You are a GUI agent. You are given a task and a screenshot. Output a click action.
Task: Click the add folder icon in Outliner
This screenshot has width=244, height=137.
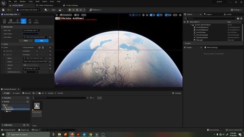pyautogui.click(x=238, y=19)
